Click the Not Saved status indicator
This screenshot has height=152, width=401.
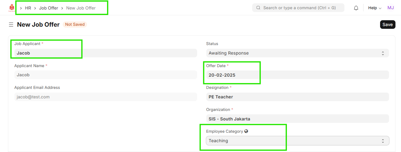pyautogui.click(x=75, y=25)
